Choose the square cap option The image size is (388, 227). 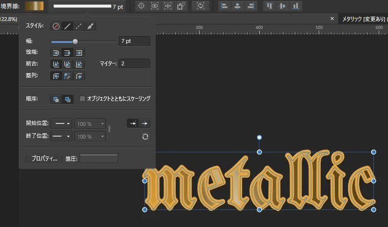point(79,53)
